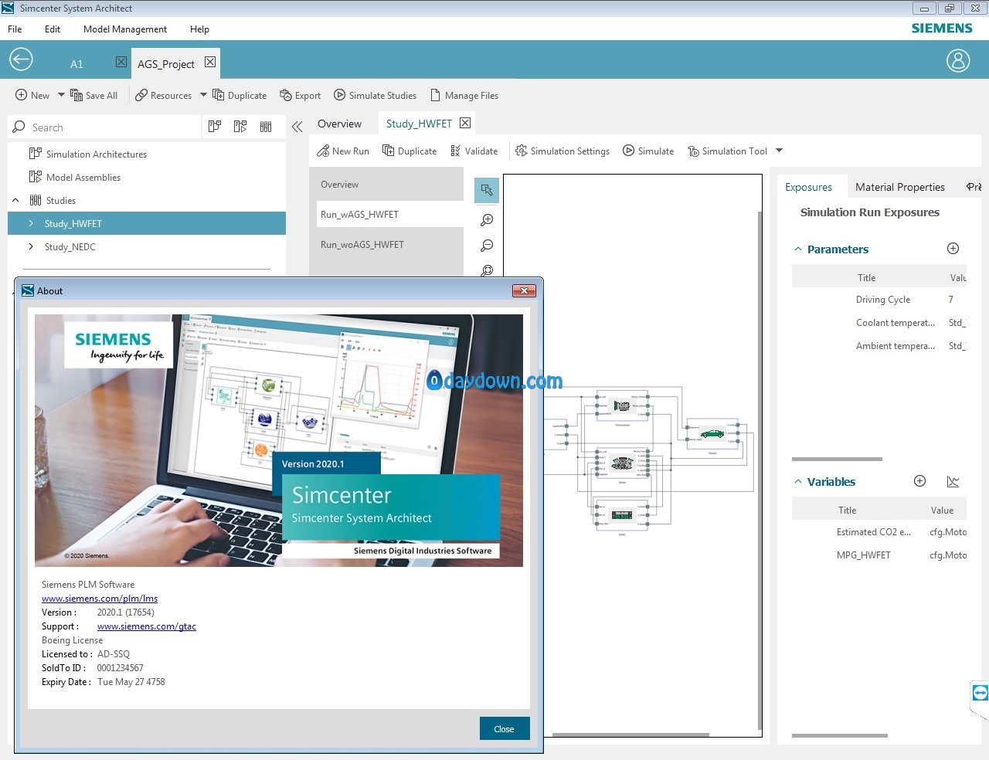Switch to the Material Properties tab

[x=900, y=187]
